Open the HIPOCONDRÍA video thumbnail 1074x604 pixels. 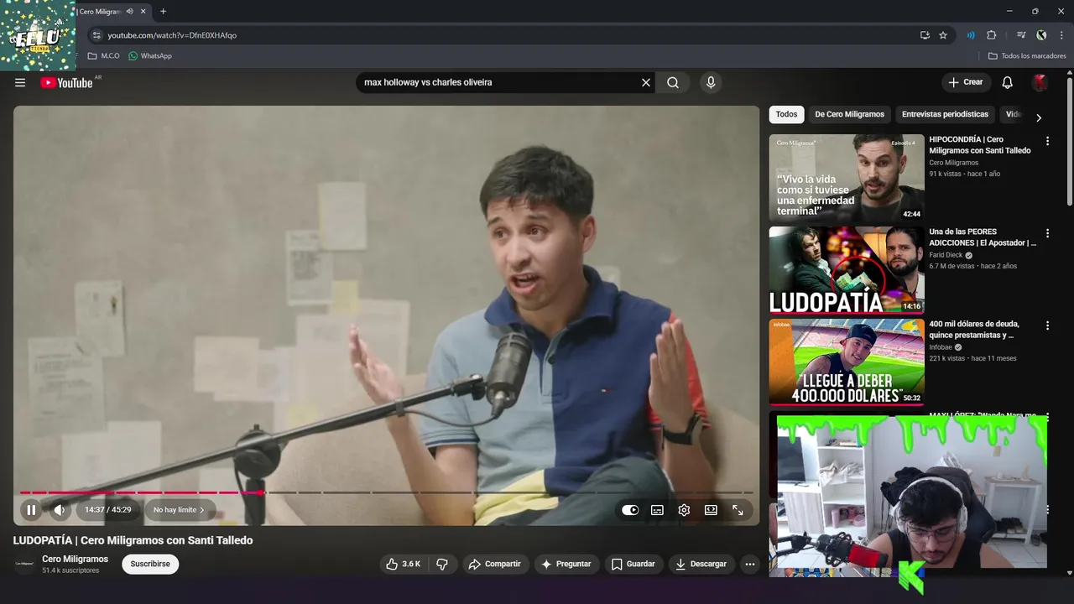pos(847,178)
